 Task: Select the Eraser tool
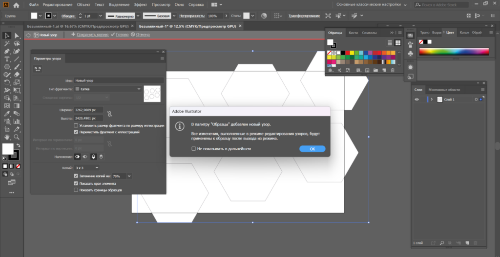(x=17, y=75)
